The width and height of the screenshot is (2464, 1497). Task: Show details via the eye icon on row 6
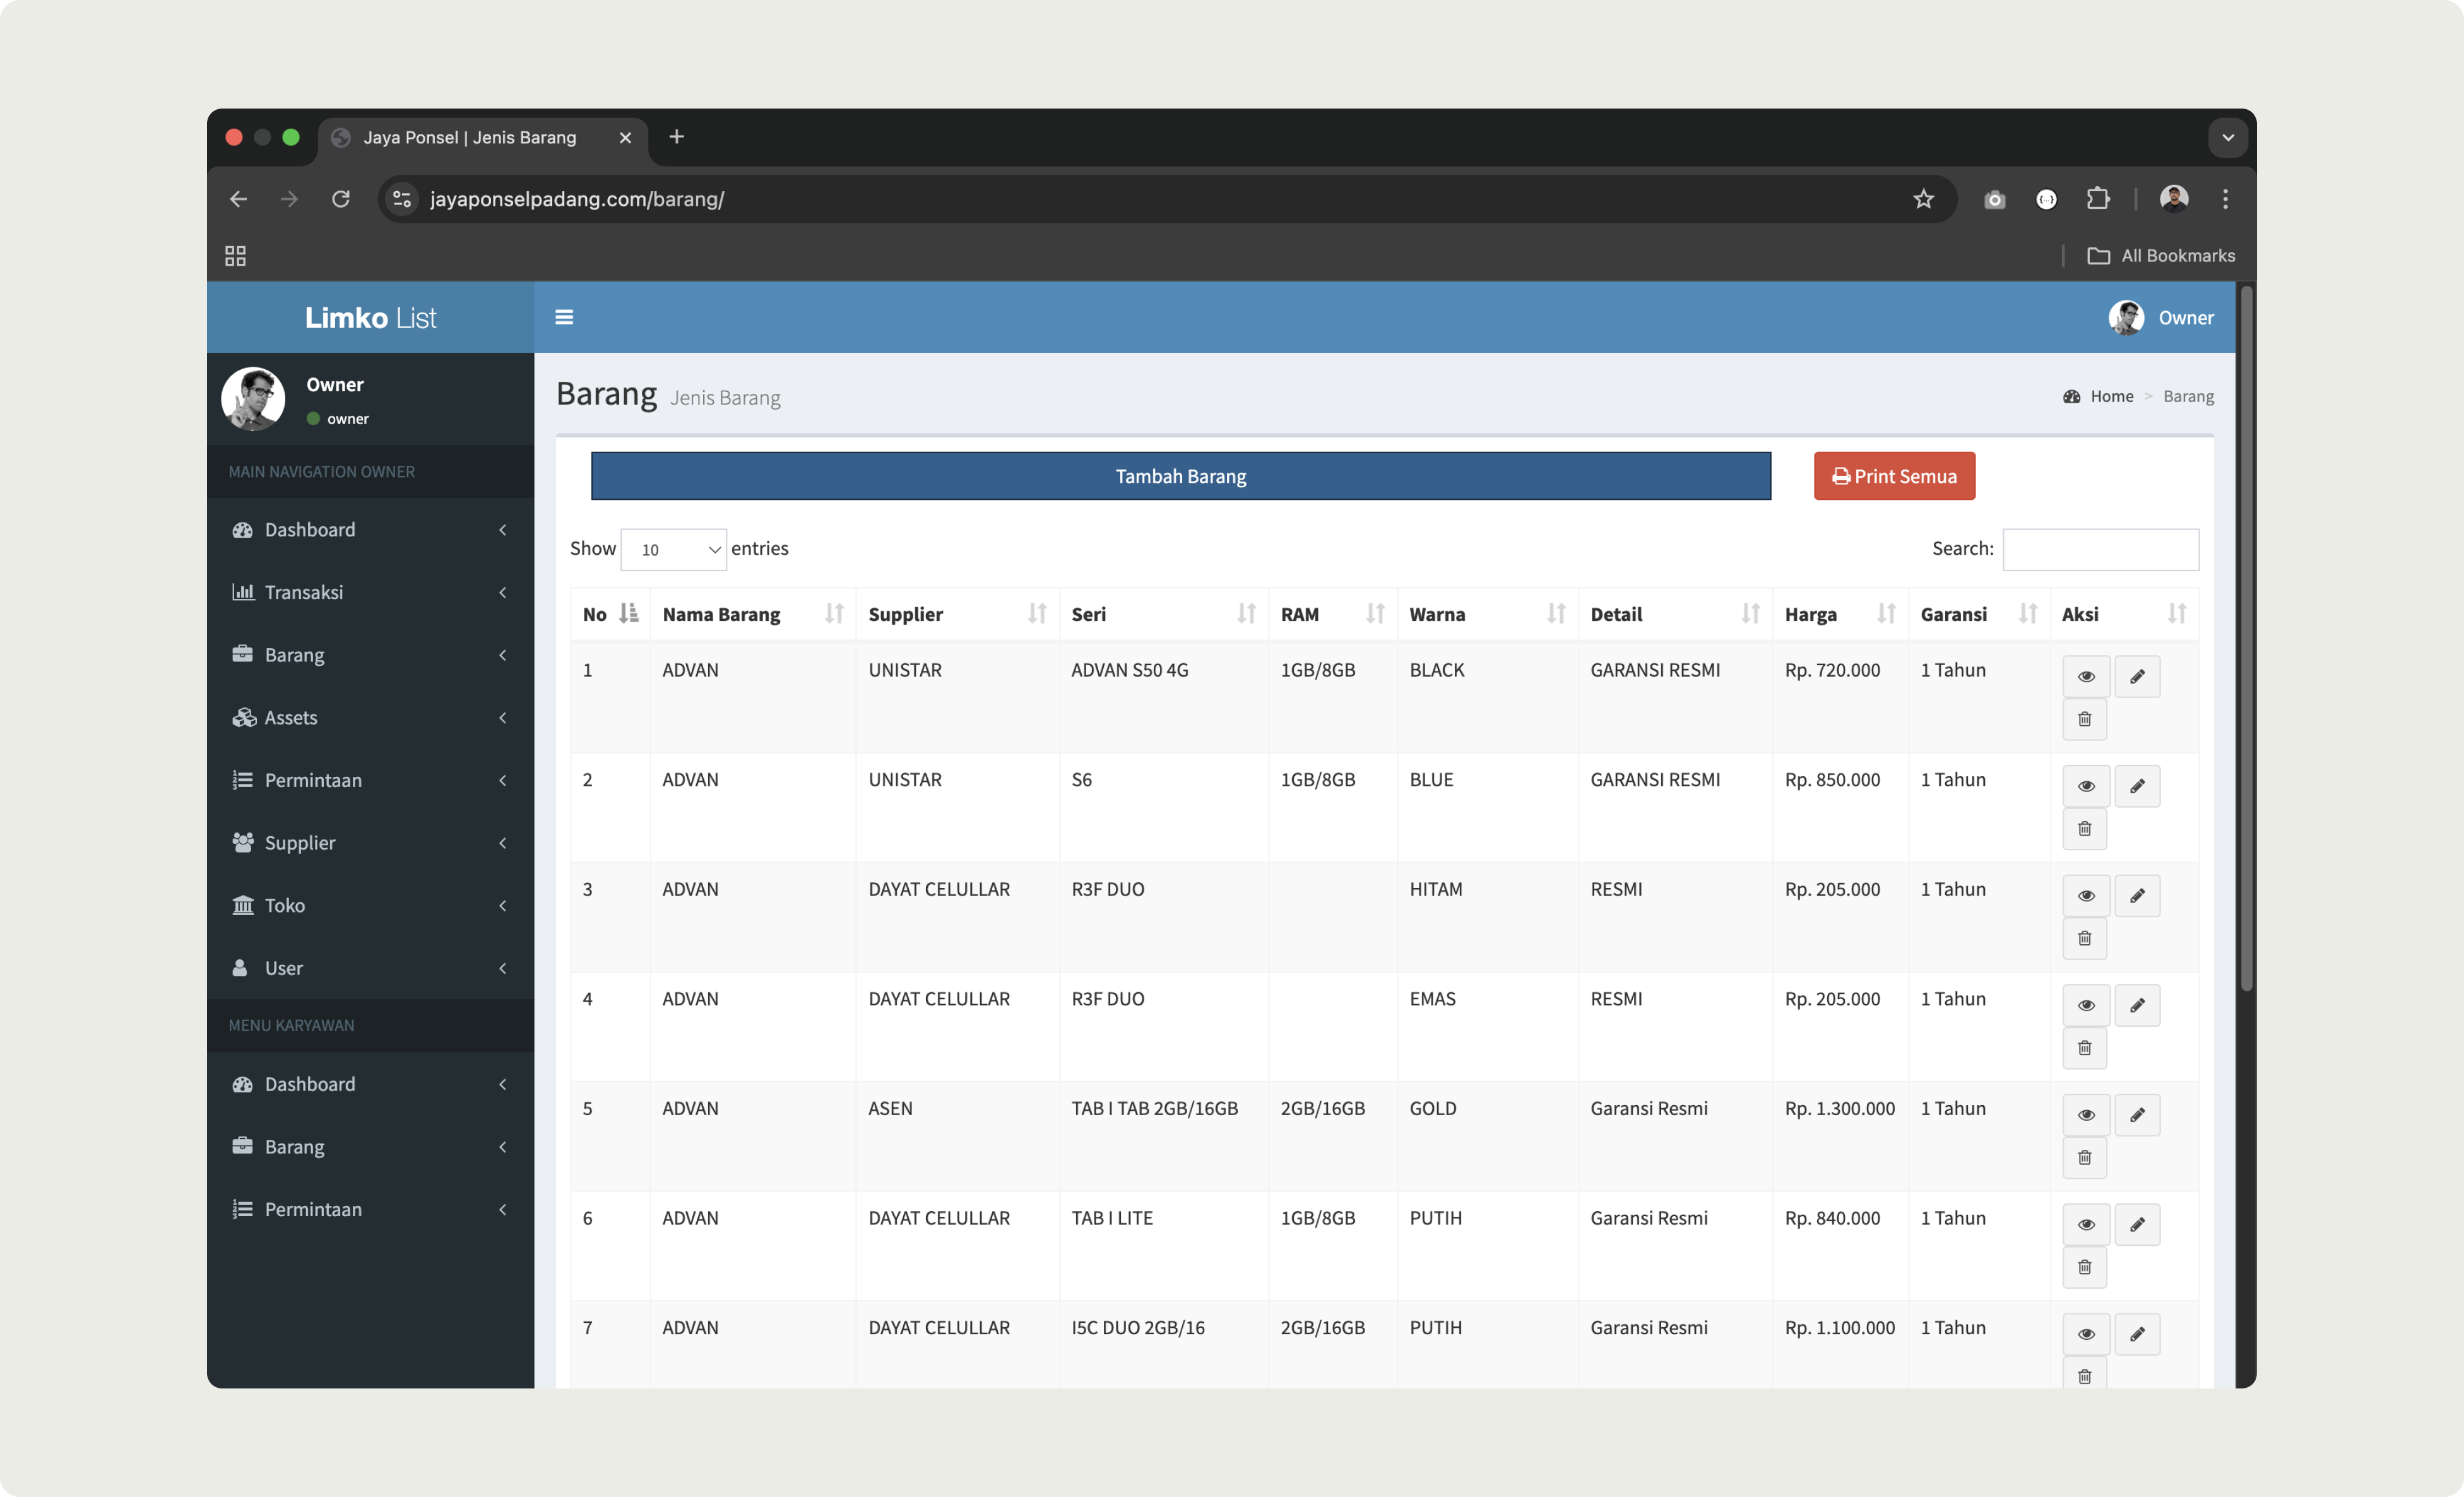pos(2086,1225)
